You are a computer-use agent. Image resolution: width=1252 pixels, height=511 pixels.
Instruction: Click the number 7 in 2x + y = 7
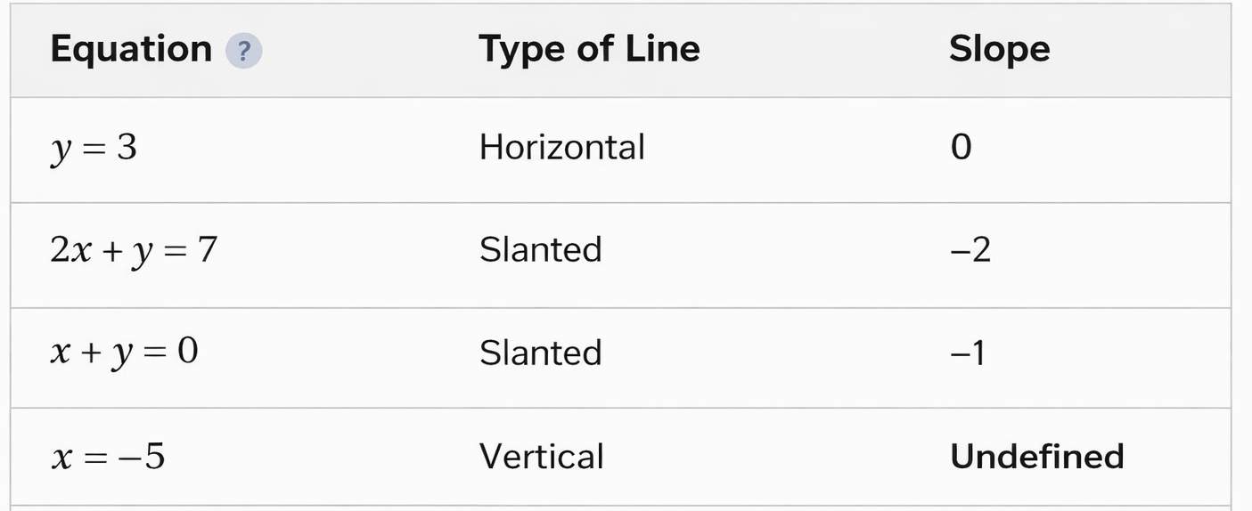207,250
